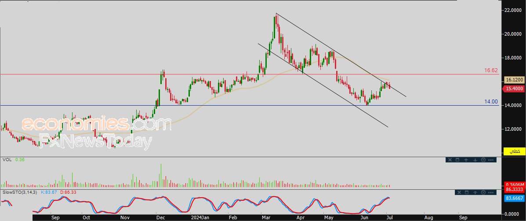
Task: Click the 83.6667 blue axis tag
Action: (514, 198)
